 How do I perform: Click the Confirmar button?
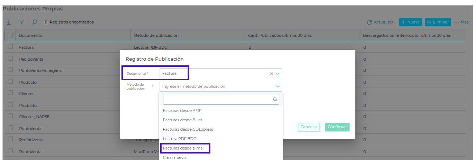(337, 127)
